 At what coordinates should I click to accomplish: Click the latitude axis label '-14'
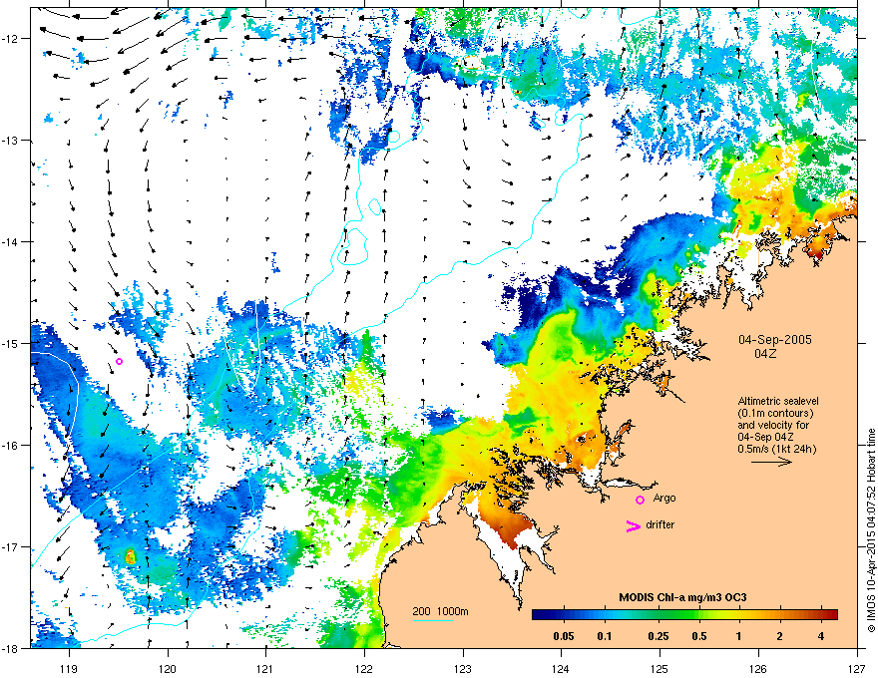(10, 241)
